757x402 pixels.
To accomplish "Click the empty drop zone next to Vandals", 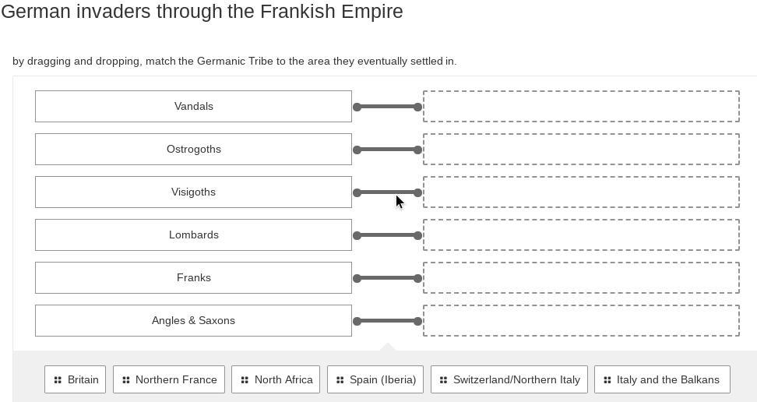I will (581, 106).
